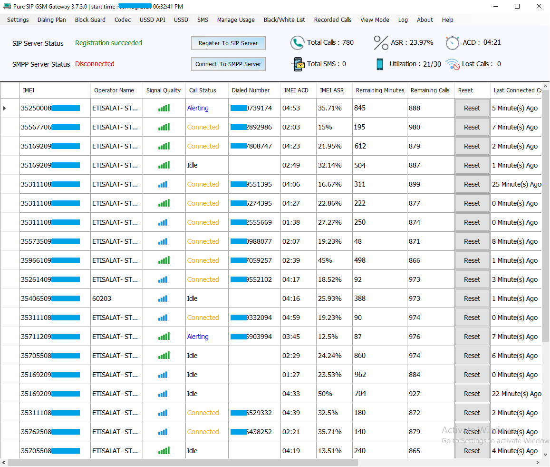Click the Utilization mobile phone icon
Screen dimensions: 550x467
pos(379,64)
